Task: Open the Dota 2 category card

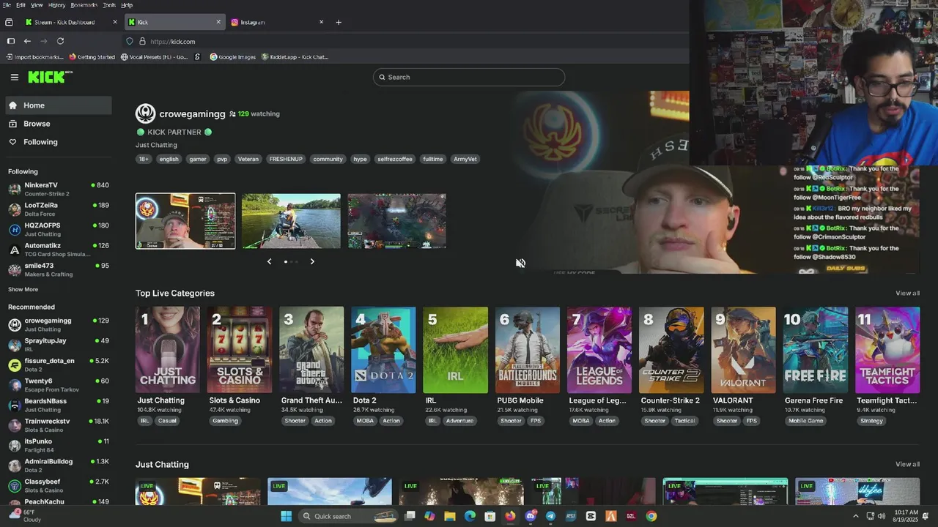Action: pyautogui.click(x=383, y=350)
